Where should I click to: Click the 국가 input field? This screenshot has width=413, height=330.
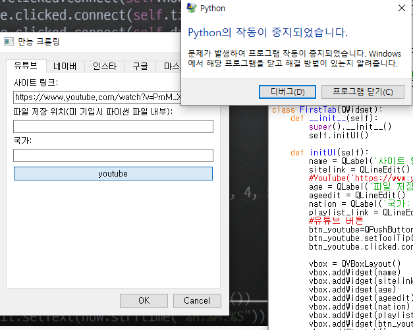113,155
